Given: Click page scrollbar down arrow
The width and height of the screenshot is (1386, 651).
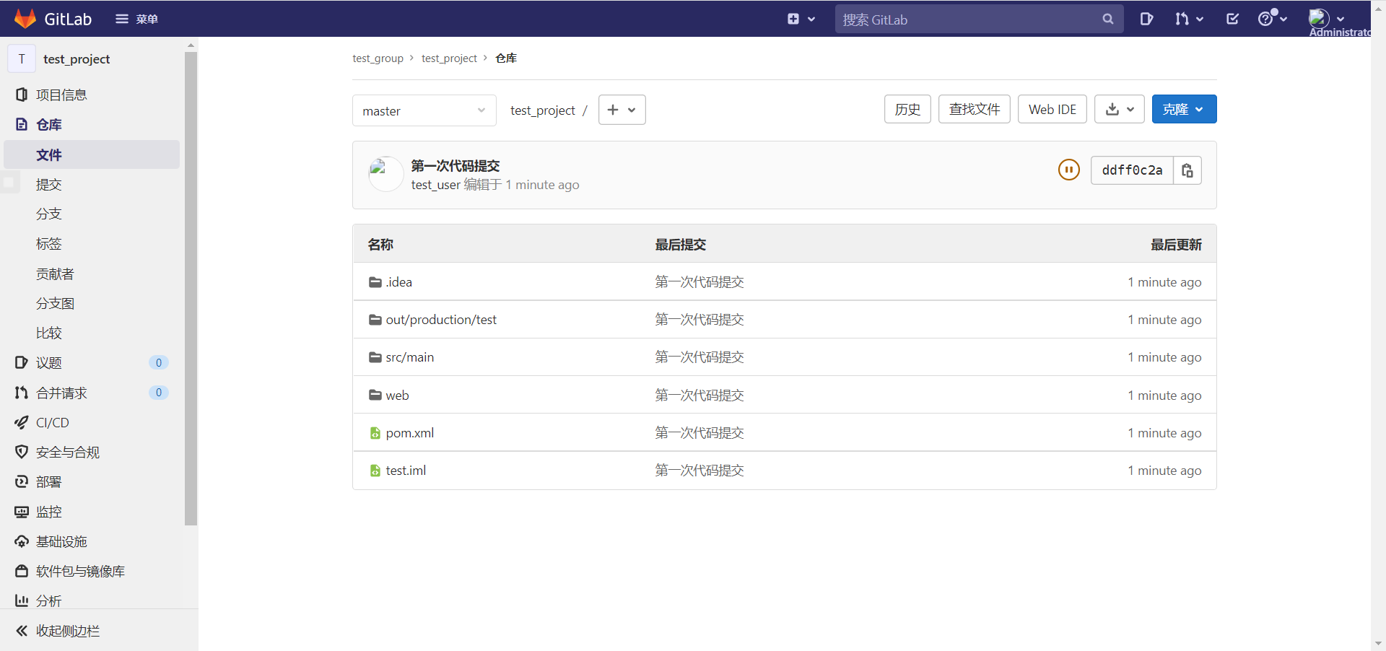Looking at the screenshot, I should tap(1378, 643).
